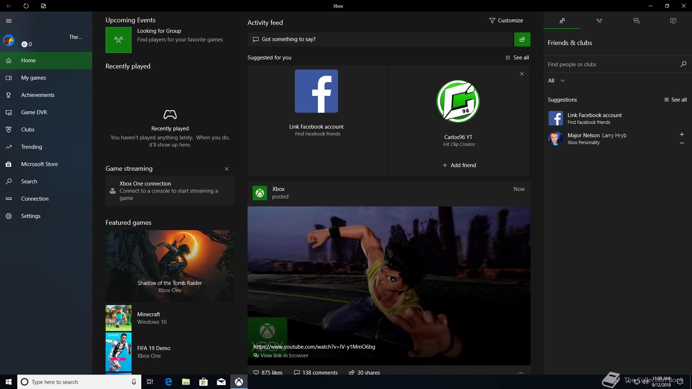
Task: Click the Cortana microphone icon
Action: [x=134, y=382]
